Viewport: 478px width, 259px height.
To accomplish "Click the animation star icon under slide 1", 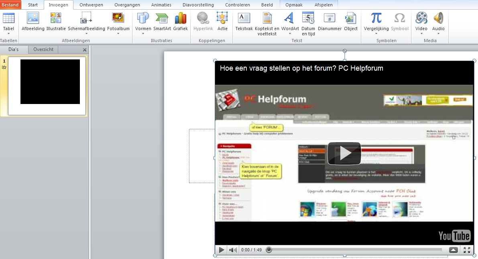I will [x=4, y=67].
